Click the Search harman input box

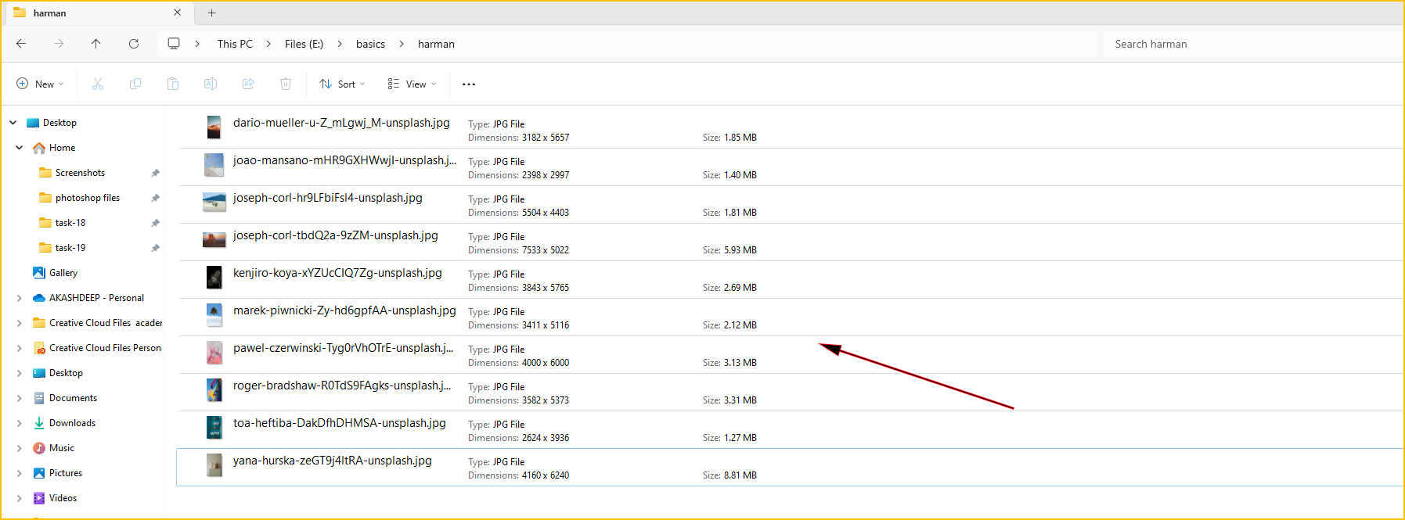click(1252, 44)
